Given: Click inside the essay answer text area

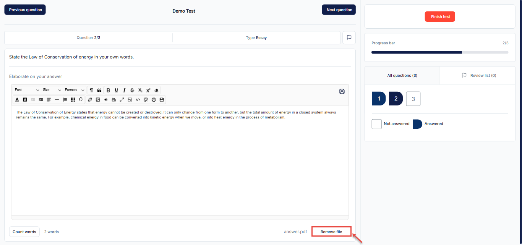Looking at the screenshot, I should tap(180, 161).
